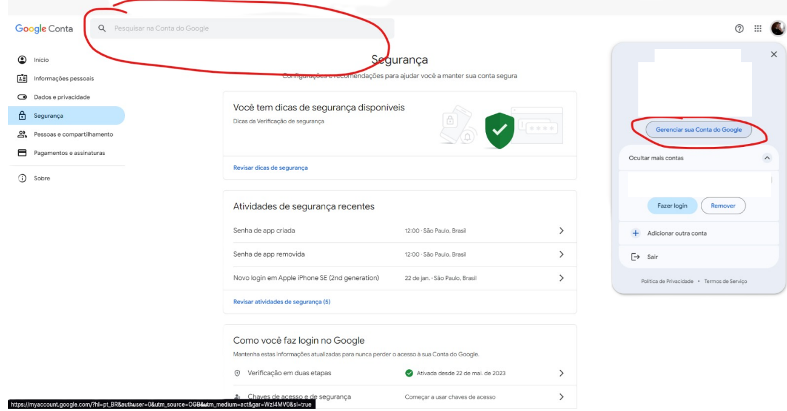Click Começar a usar chaves de acesso
Image resolution: width=787 pixels, height=411 pixels.
coord(450,397)
